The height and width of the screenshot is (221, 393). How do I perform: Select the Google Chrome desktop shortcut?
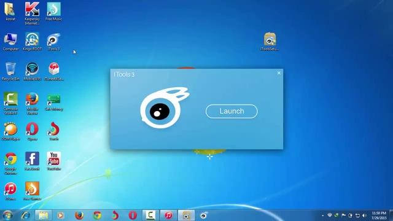pyautogui.click(x=10, y=163)
